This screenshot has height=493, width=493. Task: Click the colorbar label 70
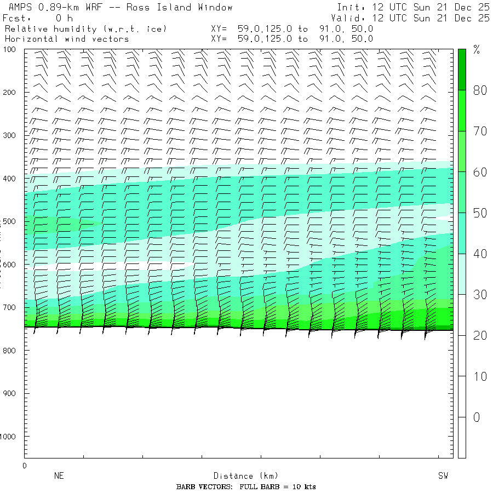tap(480, 131)
